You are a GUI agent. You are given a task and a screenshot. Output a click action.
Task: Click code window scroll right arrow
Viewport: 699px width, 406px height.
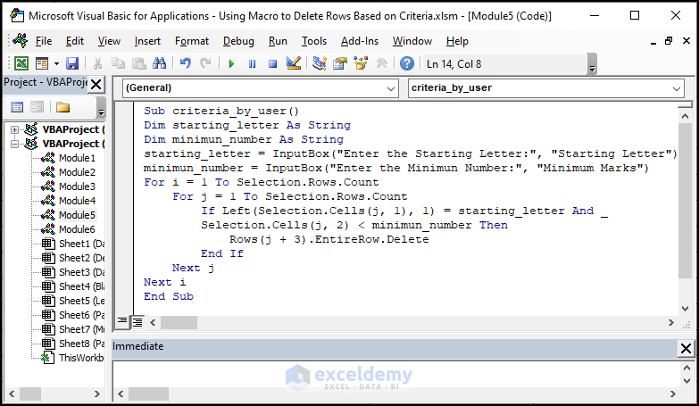tap(671, 322)
